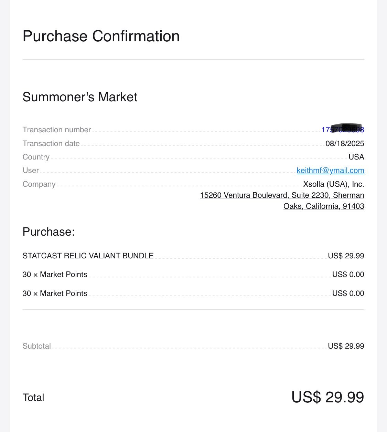Image resolution: width=387 pixels, height=432 pixels.
Task: Select the first 30 × Market Points line
Action: click(55, 275)
